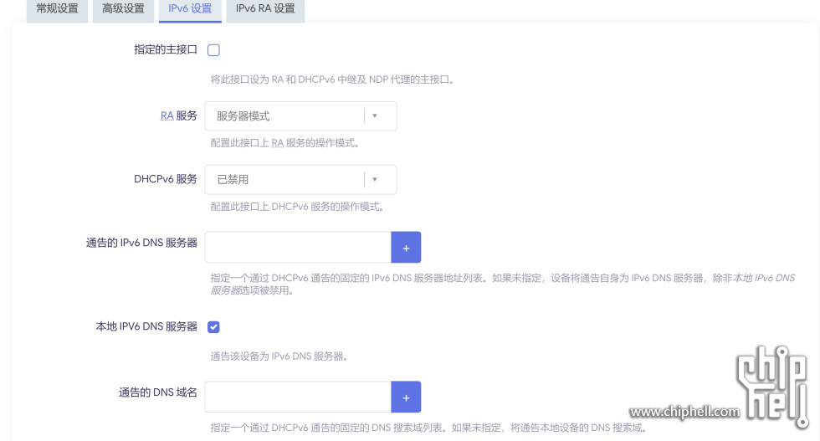
Task: Click the 指定的主接口 label text
Action: coord(166,49)
